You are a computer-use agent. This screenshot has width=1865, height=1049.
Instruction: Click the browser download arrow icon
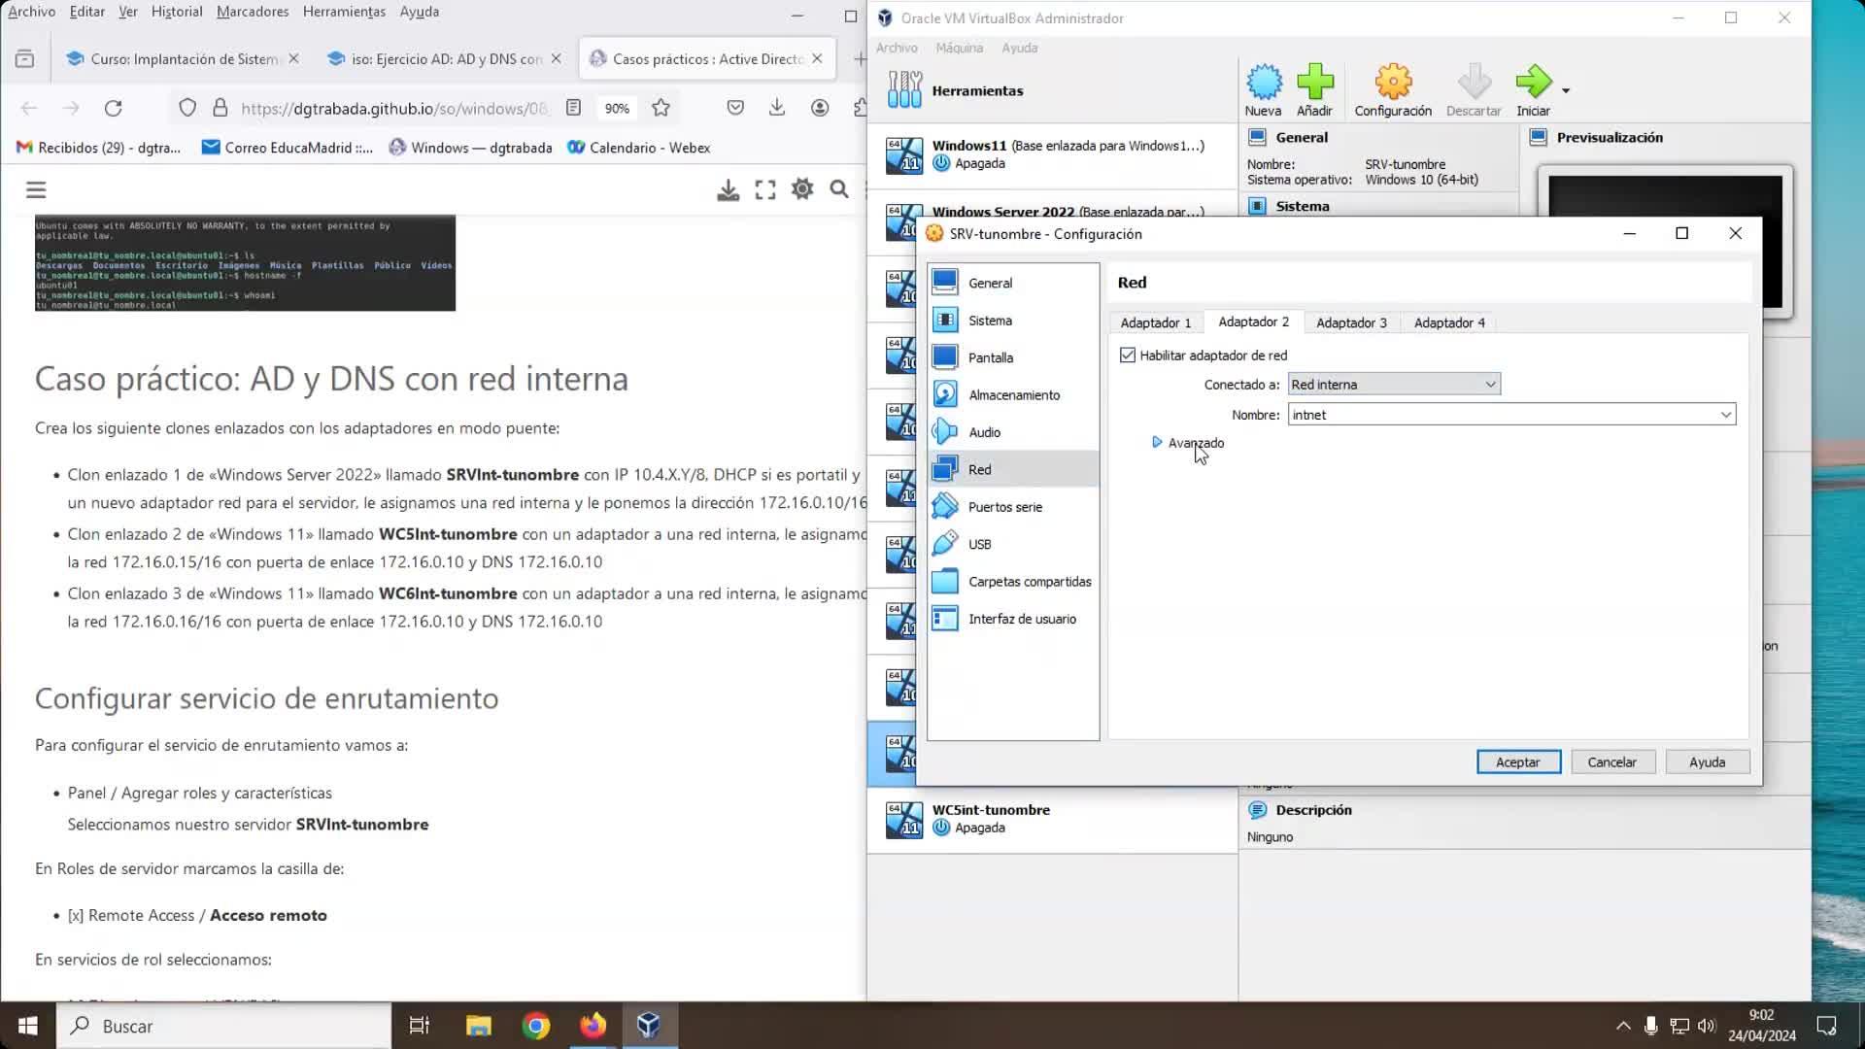coord(776,108)
